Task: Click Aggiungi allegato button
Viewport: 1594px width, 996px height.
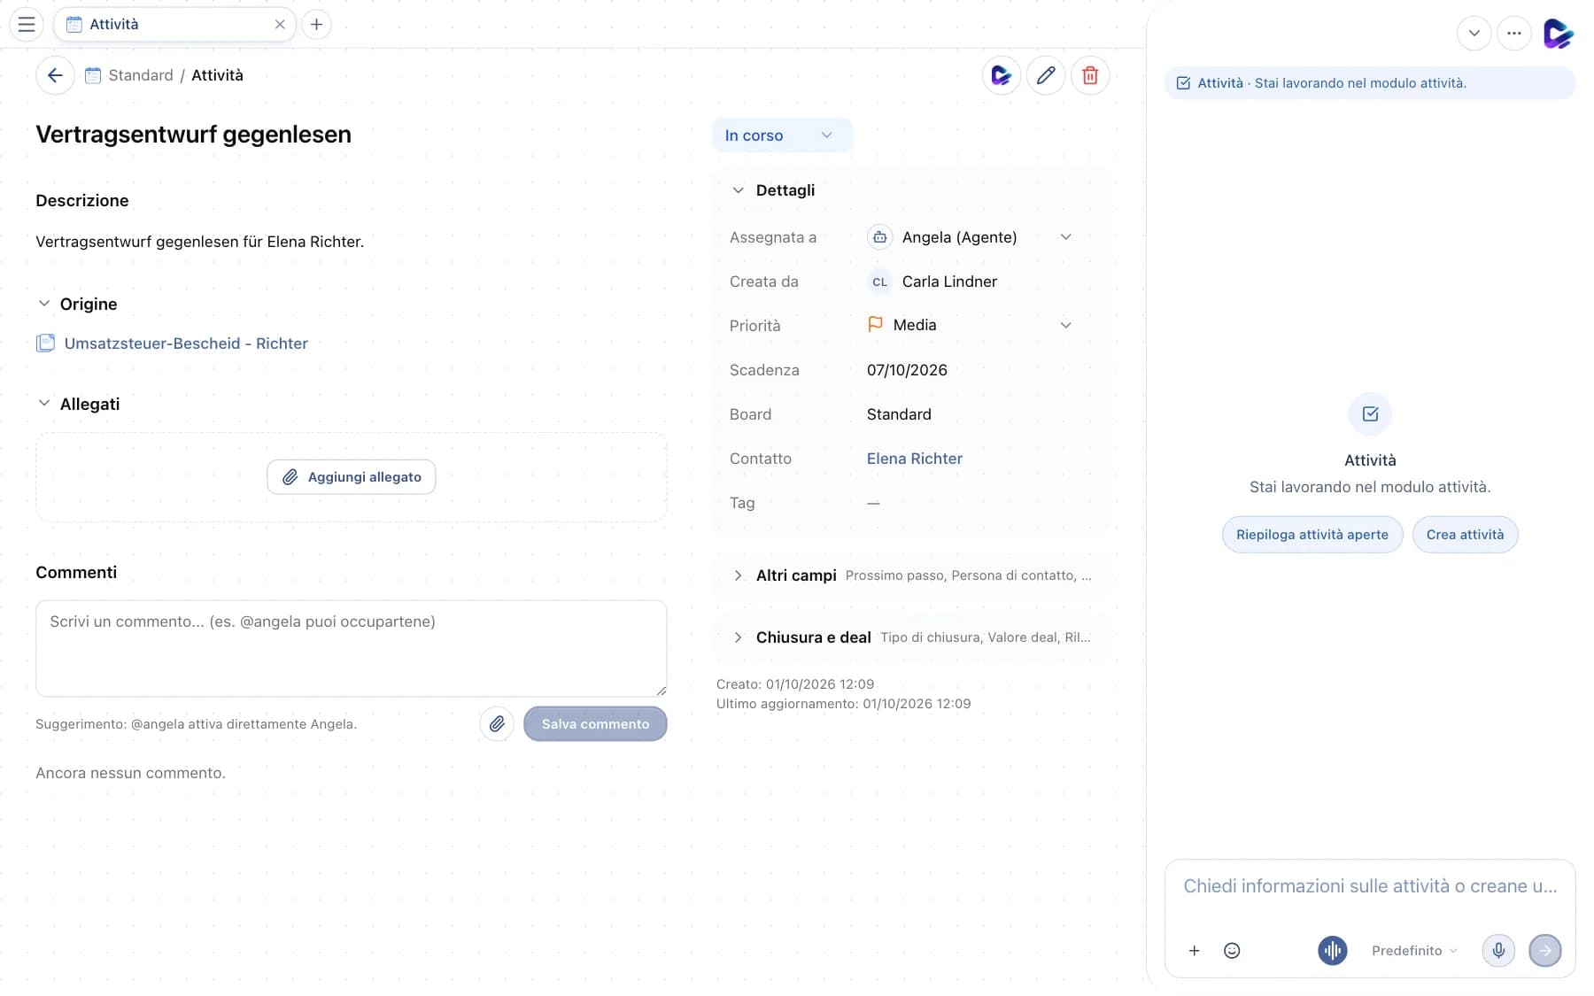Action: (352, 477)
